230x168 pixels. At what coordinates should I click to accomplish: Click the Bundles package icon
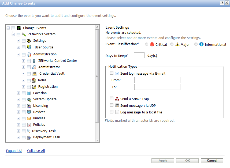29,118
